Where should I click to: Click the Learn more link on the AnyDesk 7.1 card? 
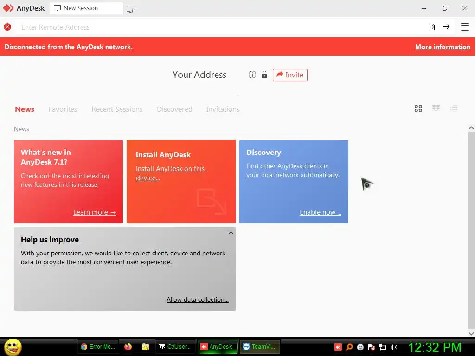(95, 212)
